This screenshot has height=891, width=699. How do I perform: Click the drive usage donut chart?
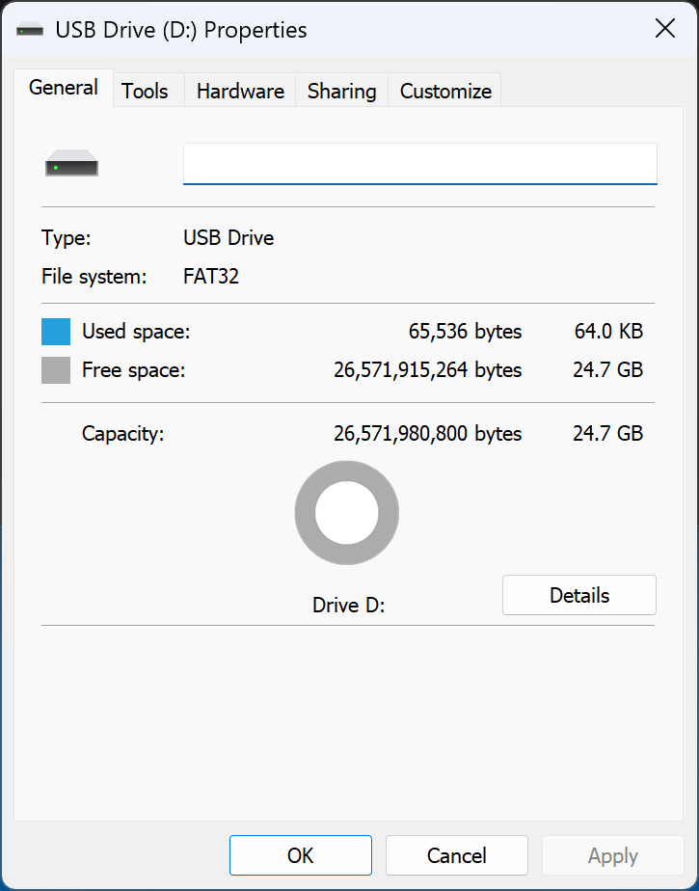pyautogui.click(x=346, y=513)
